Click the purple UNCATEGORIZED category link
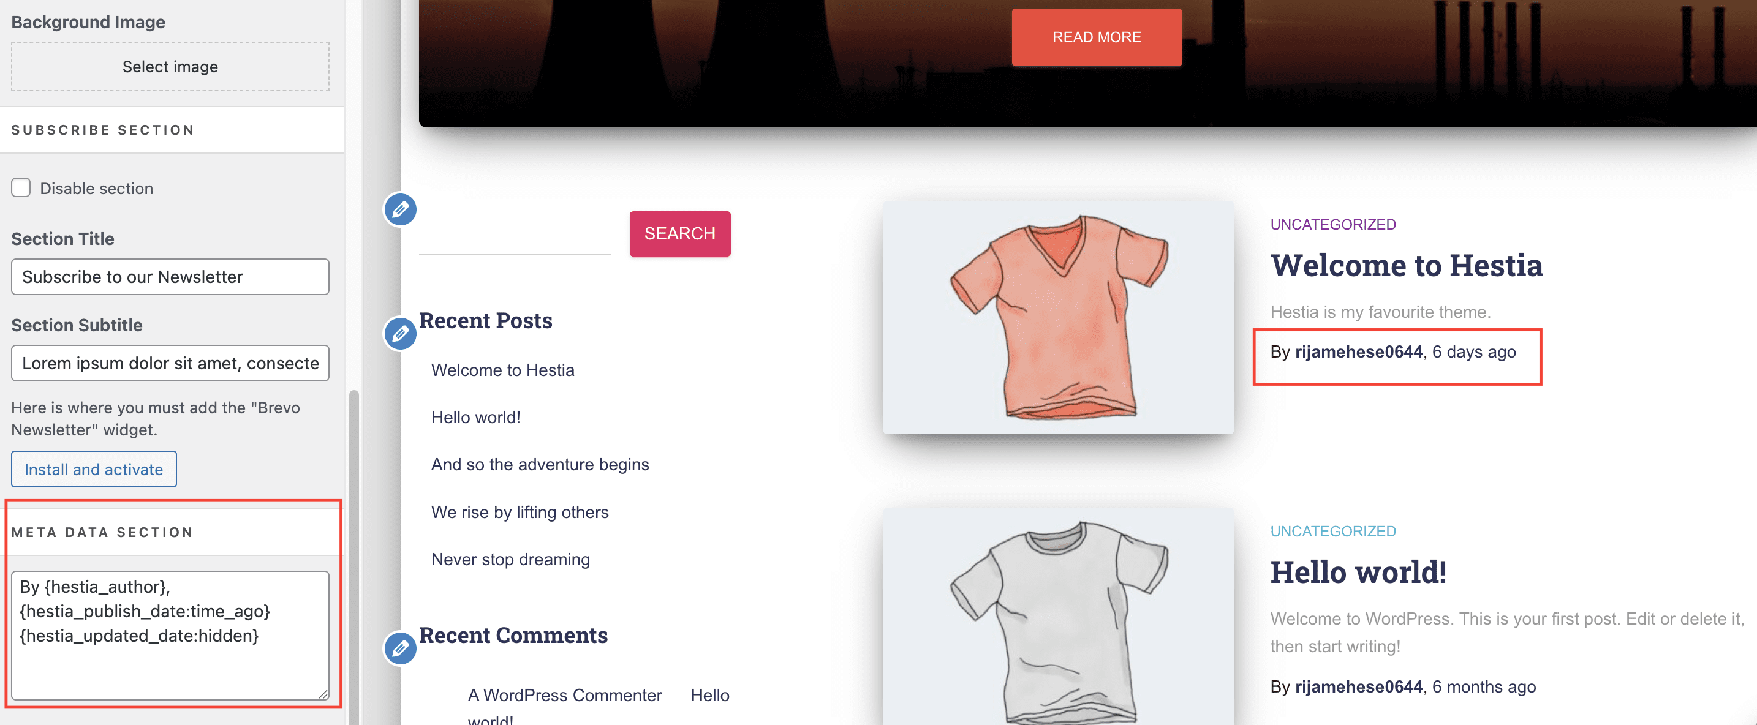Image resolution: width=1757 pixels, height=725 pixels. [x=1332, y=224]
